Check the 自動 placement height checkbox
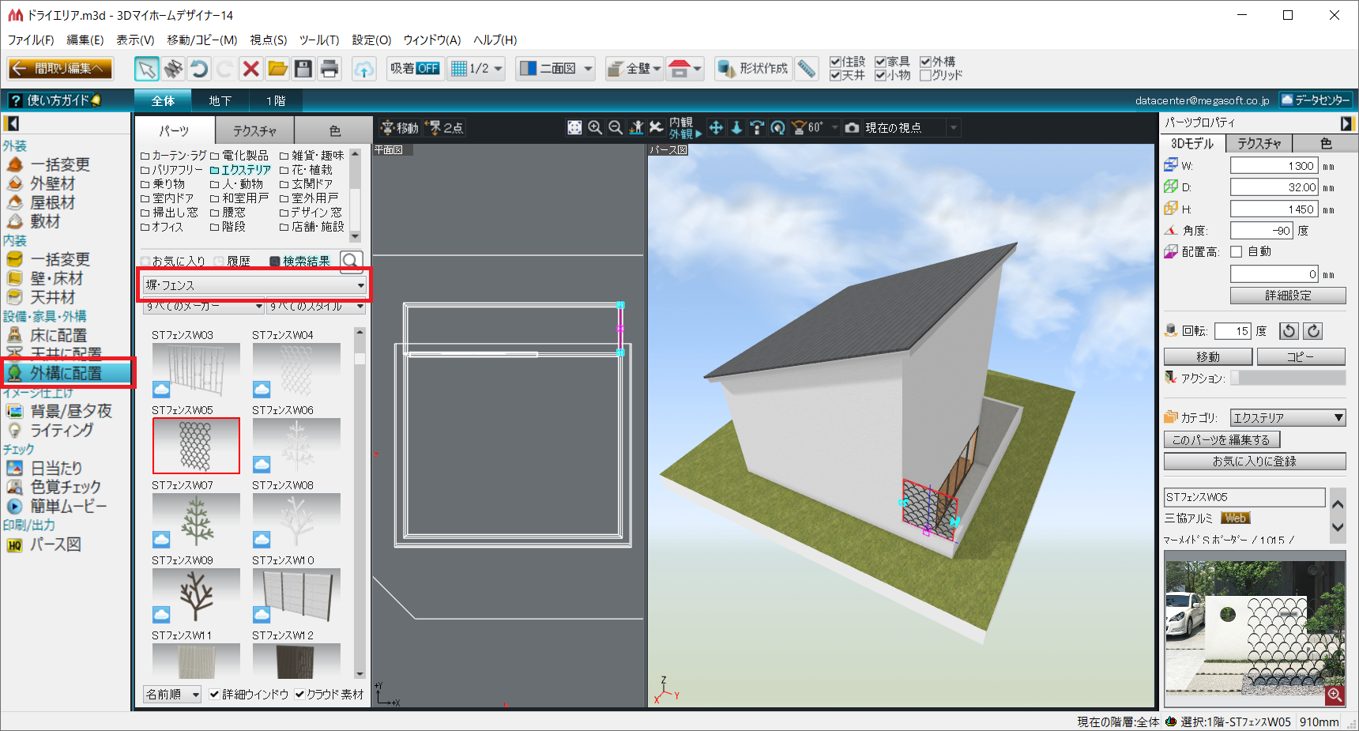 tap(1237, 251)
